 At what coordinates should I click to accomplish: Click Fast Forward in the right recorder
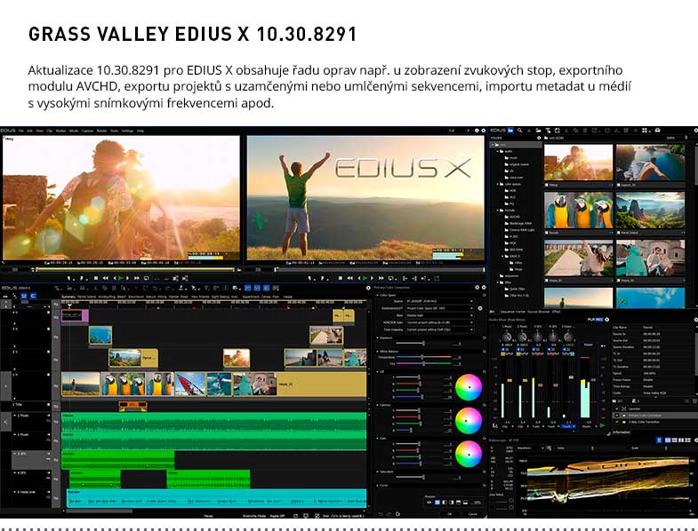click(x=381, y=278)
